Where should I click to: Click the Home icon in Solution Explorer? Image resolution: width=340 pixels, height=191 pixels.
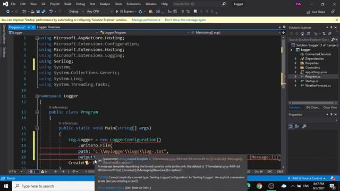(x=302, y=34)
